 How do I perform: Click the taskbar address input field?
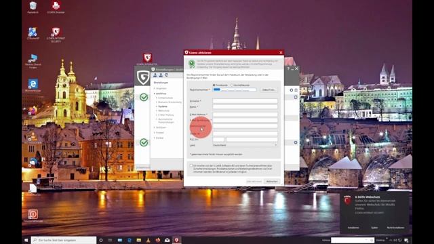[353, 240]
